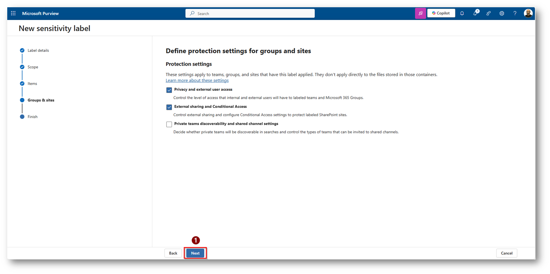Click description "Decide whether private teams will be discoverable"
Screen dimensions: 550x274
(x=286, y=132)
